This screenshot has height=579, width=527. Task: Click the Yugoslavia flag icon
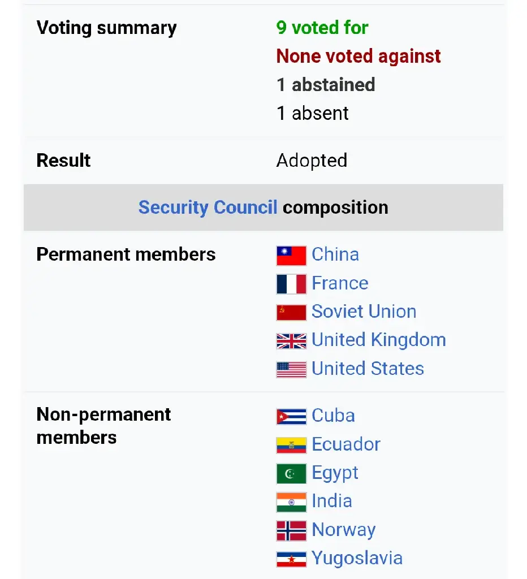click(x=291, y=559)
